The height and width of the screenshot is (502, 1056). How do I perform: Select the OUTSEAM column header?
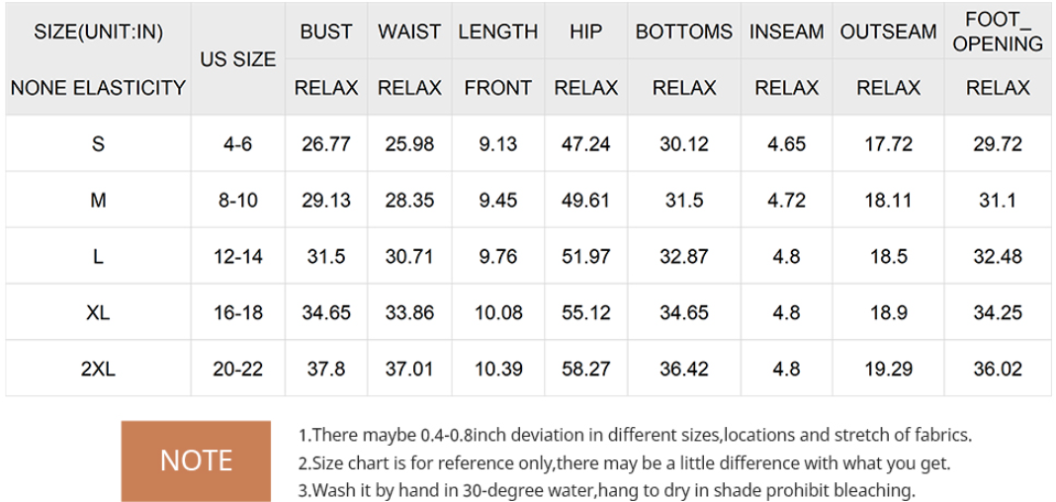click(x=888, y=32)
